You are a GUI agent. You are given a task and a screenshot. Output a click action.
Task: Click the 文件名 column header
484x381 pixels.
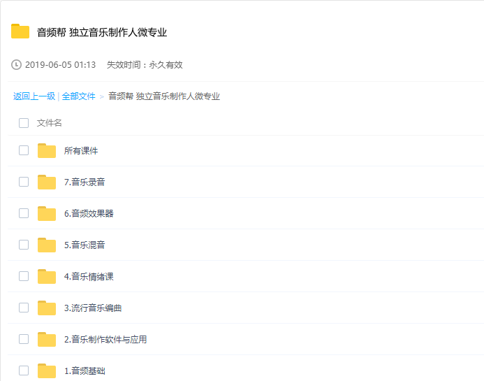pos(49,123)
